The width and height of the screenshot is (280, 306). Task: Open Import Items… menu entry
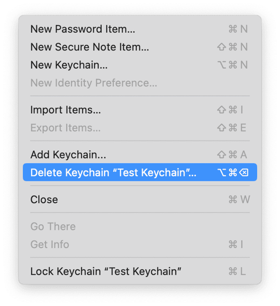[65, 110]
